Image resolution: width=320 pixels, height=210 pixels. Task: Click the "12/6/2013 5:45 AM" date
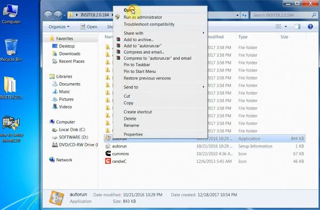pyautogui.click(x=214, y=161)
